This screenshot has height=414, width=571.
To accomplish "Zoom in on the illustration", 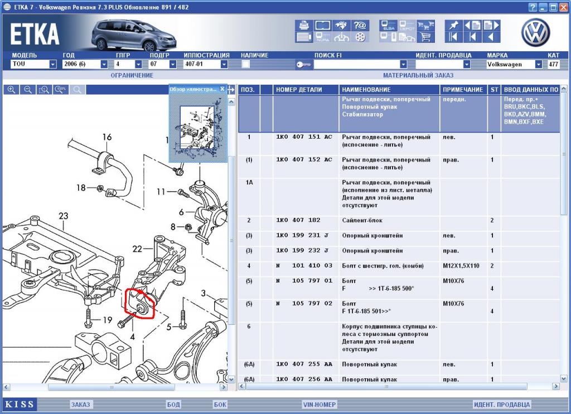I will click(12, 90).
